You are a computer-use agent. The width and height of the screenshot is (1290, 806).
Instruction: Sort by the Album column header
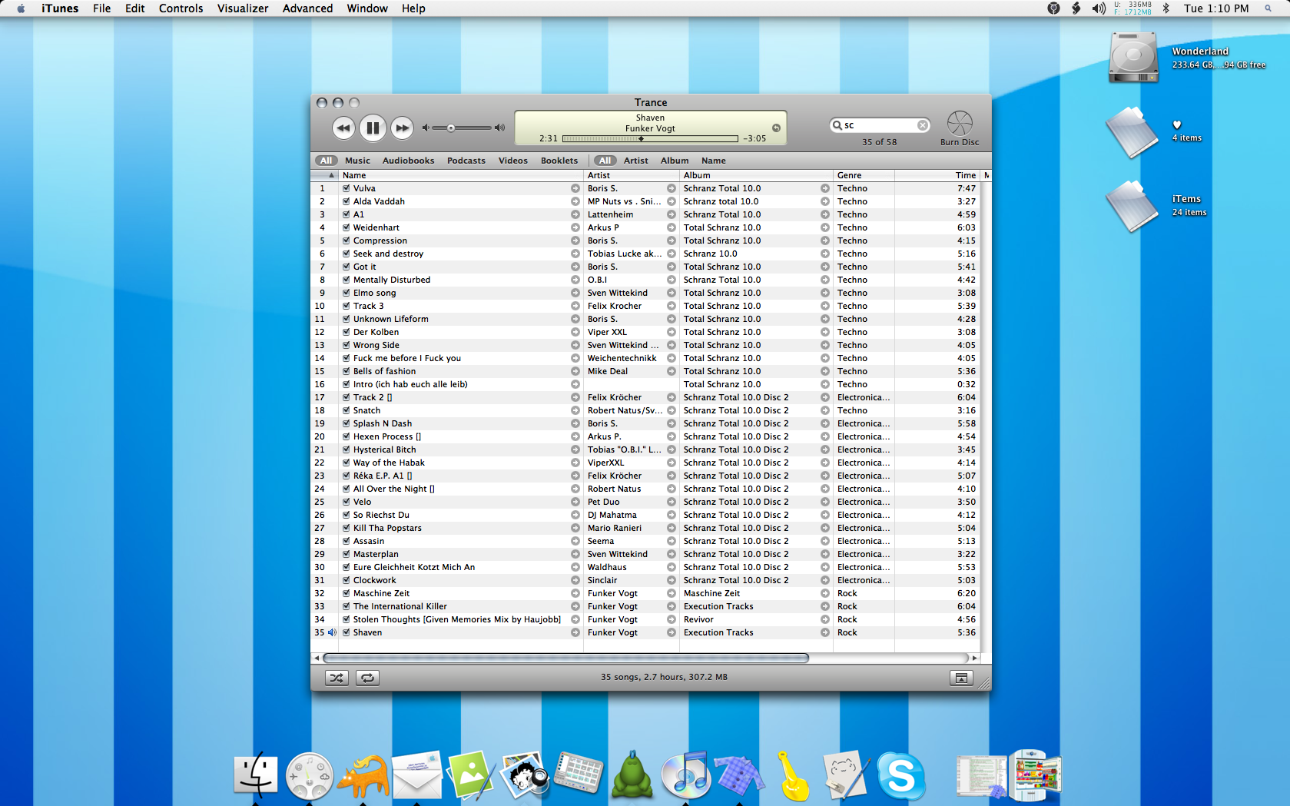point(756,175)
